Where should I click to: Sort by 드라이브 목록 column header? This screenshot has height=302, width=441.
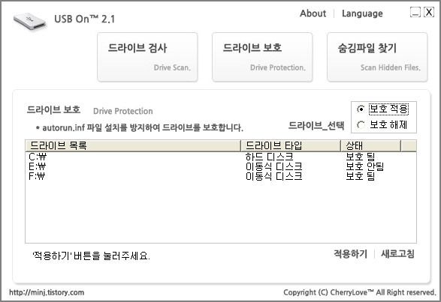(133, 145)
